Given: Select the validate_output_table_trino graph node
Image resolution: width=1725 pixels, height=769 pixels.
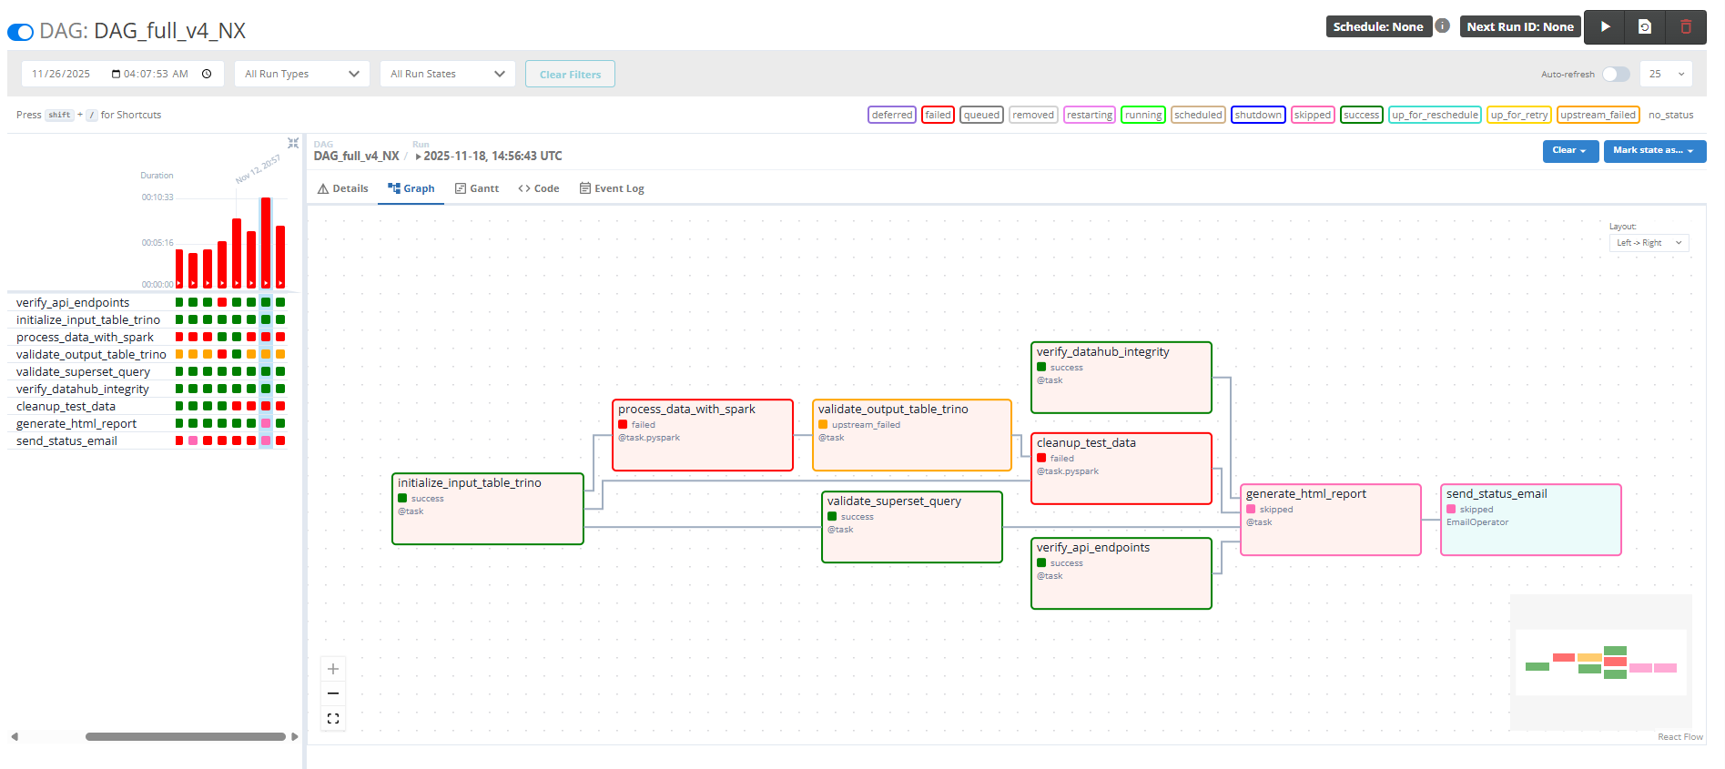Looking at the screenshot, I should pyautogui.click(x=912, y=435).
